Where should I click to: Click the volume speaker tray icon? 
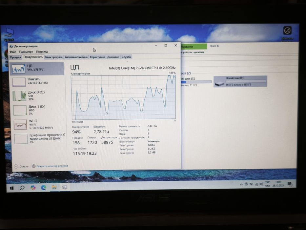coord(261,184)
